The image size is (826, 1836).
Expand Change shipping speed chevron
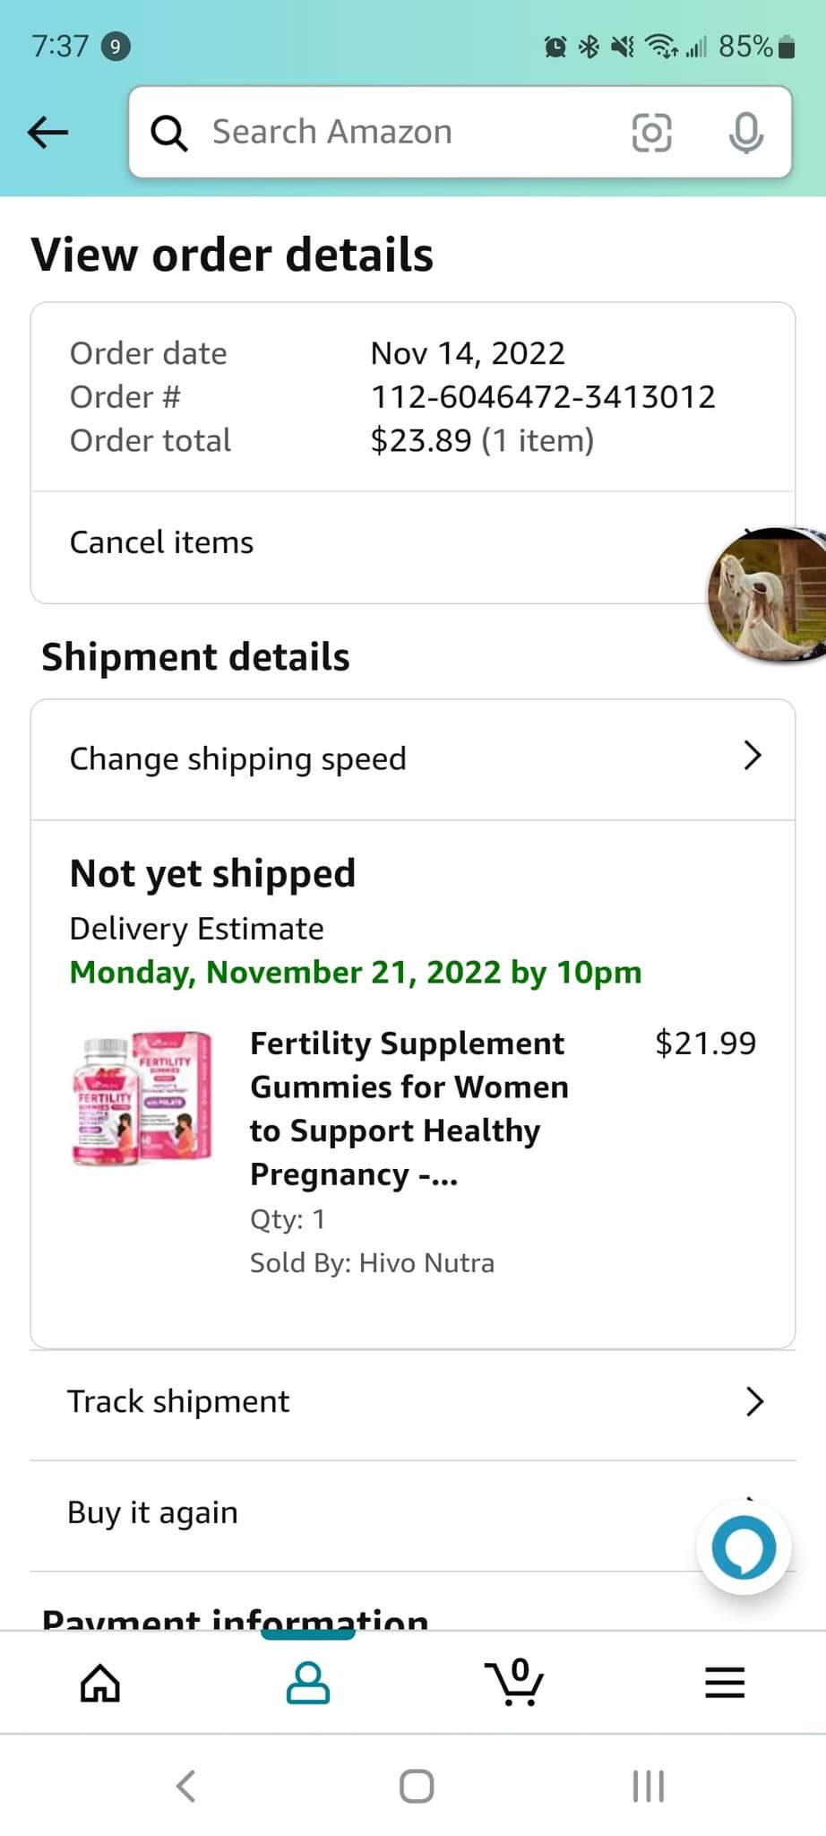tap(753, 757)
